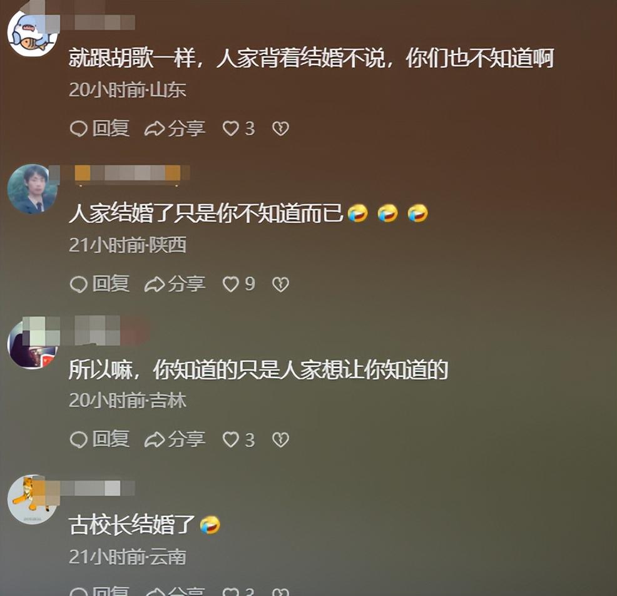617x596 pixels.
Task: Share the Jilin comment starting 所以嘛
Action: 175,439
